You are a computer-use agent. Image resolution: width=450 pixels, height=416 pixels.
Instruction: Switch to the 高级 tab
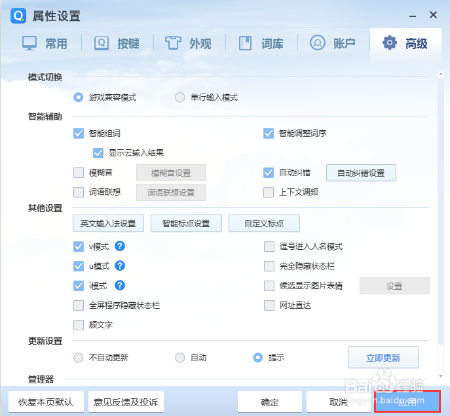[405, 44]
